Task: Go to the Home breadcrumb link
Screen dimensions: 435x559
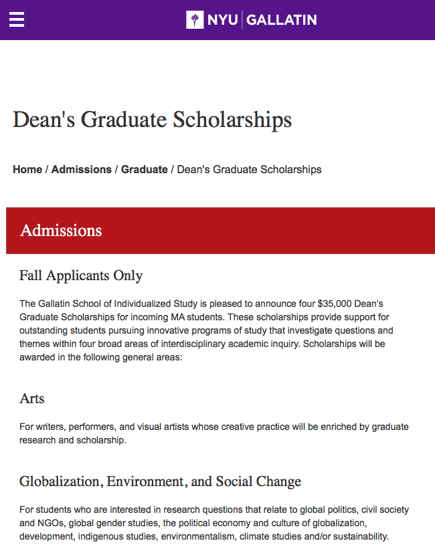Action: coord(27,169)
